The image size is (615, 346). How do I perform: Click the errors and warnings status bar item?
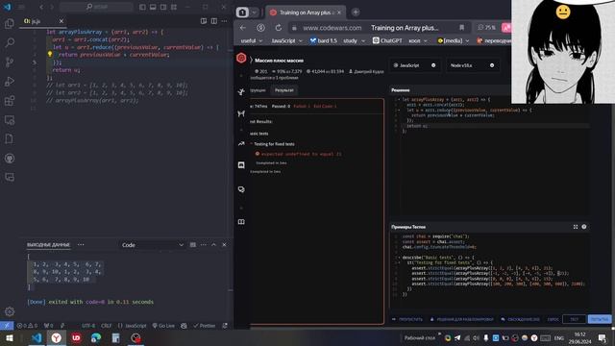(x=27, y=326)
